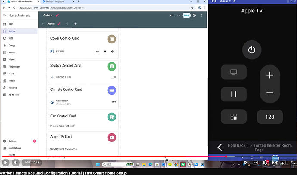Open the Chrome profile icon
This screenshot has width=297, height=175.
[200, 8]
